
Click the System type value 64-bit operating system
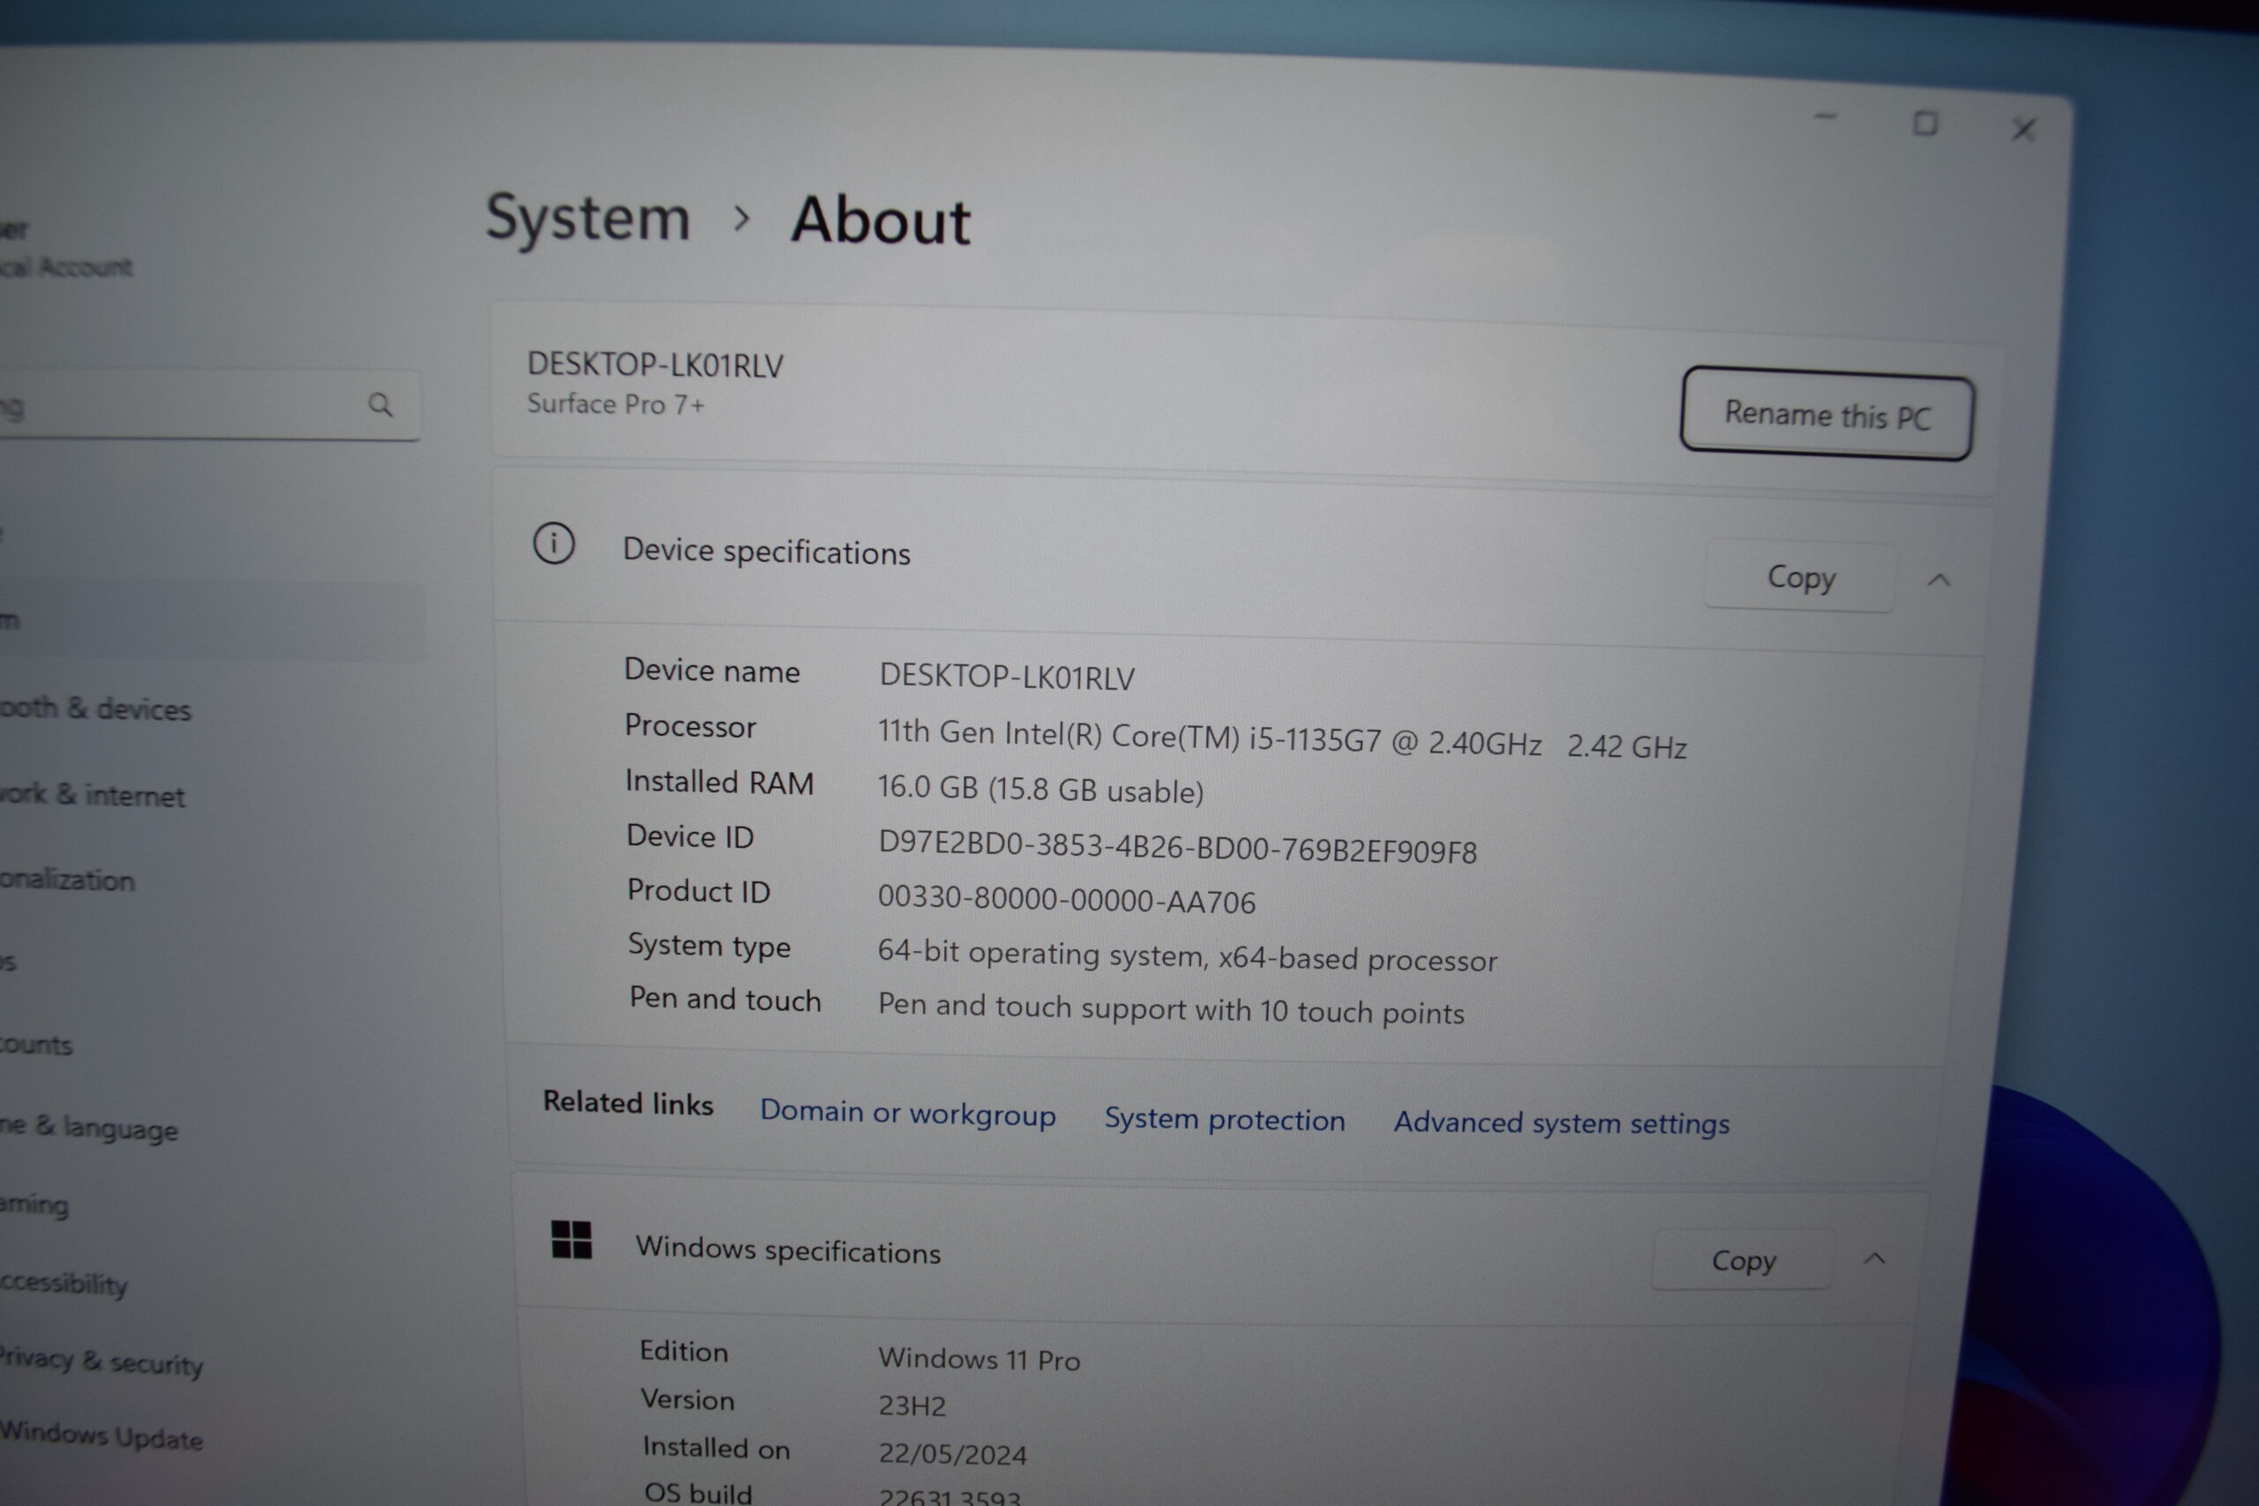(x=1187, y=956)
